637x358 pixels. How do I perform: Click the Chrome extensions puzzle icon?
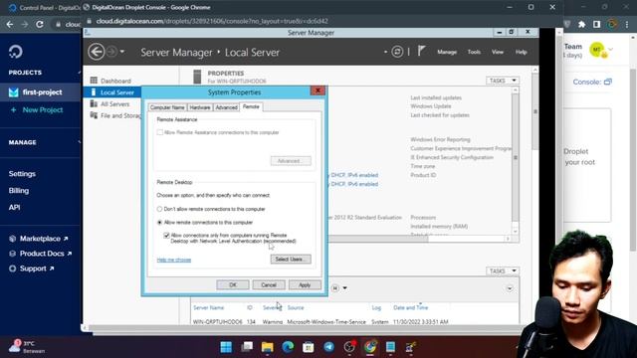581,24
